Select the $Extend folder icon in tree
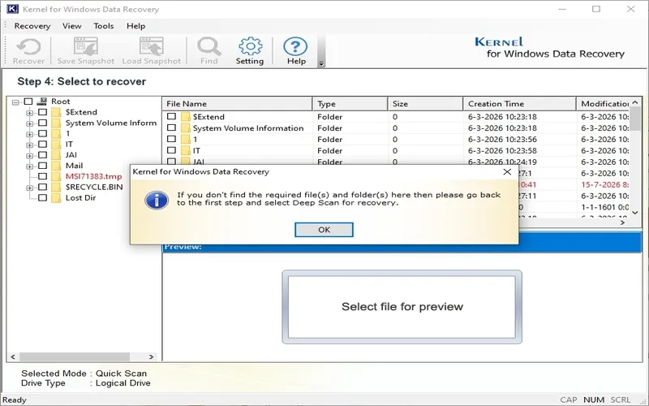649x406 pixels. [x=56, y=112]
